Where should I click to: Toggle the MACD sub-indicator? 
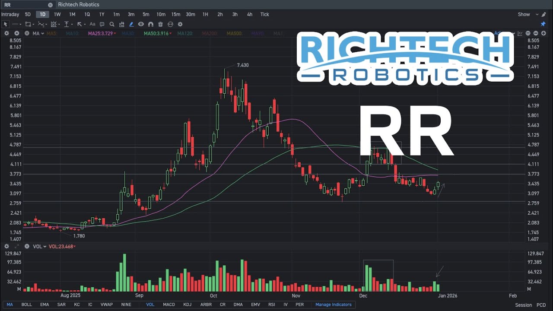coord(169,305)
